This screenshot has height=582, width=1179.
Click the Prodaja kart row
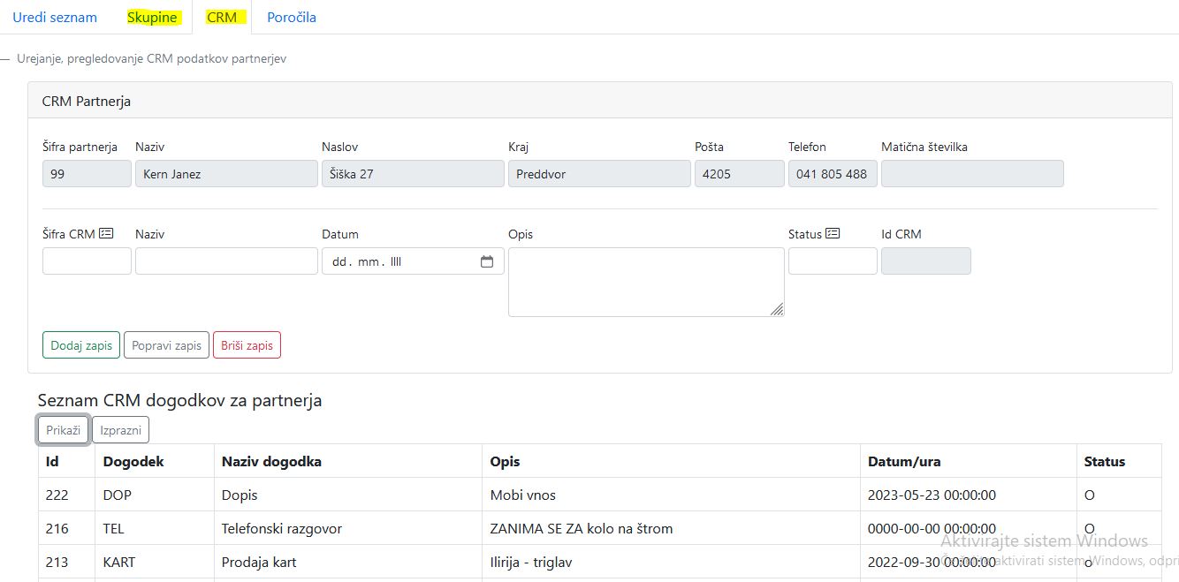[259, 563]
